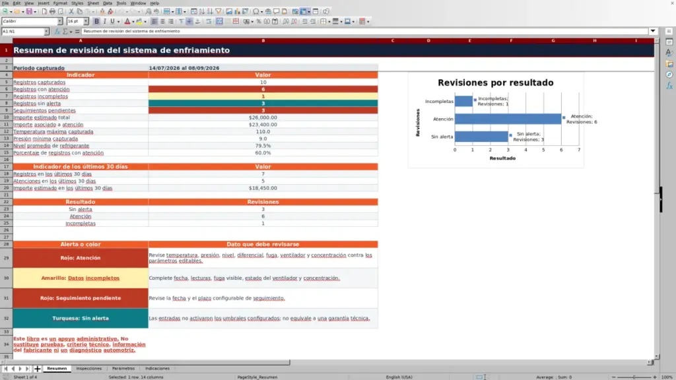Toggle Wrap Text
The image size is (676, 380).
pyautogui.click(x=209, y=21)
